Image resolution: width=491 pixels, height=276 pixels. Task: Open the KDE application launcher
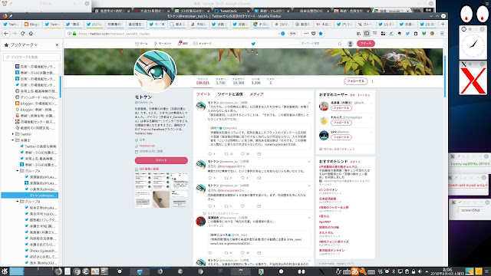pos(5,271)
